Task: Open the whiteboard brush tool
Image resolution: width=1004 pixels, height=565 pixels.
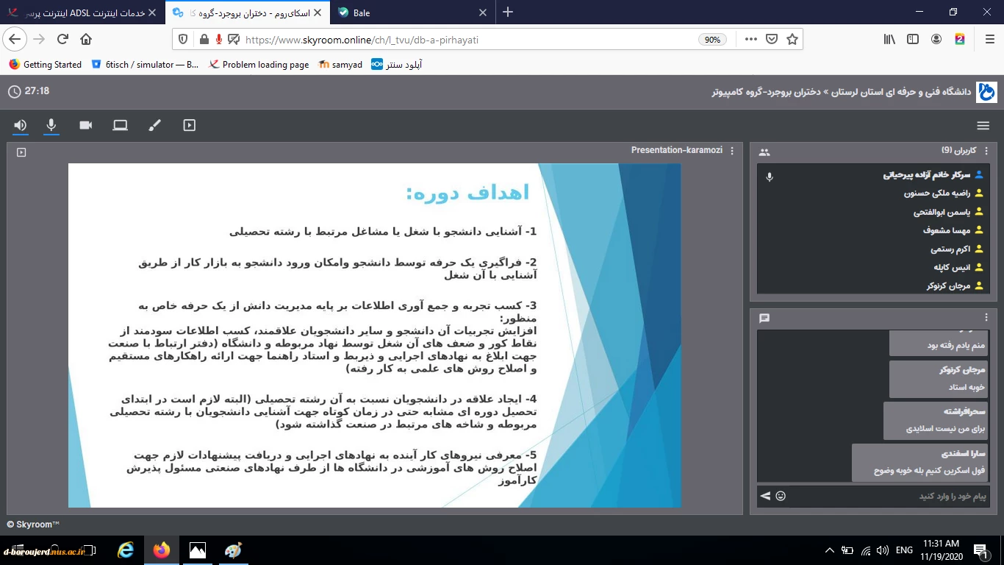Action: click(x=154, y=125)
